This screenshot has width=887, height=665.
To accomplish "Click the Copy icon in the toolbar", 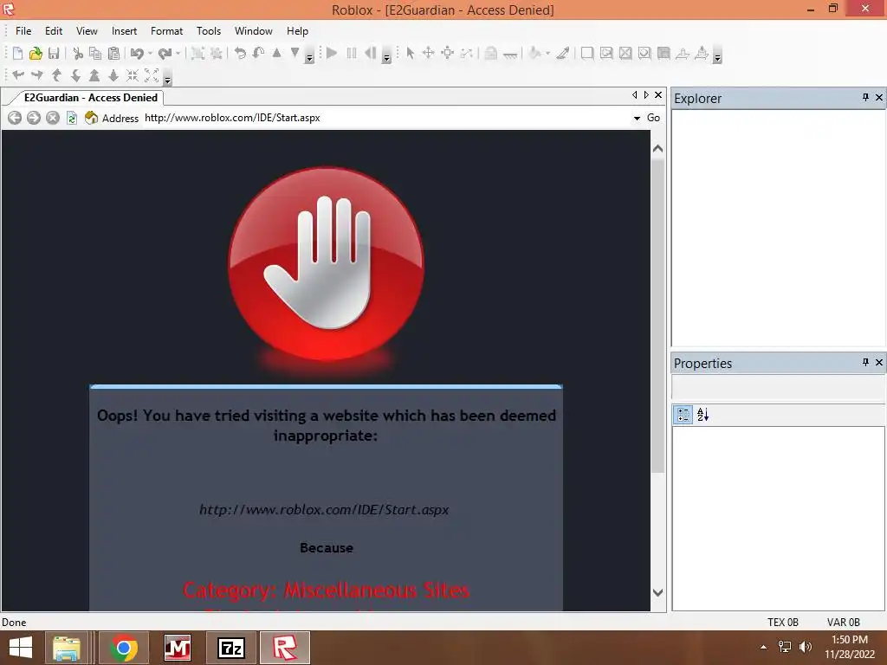I will tap(95, 53).
